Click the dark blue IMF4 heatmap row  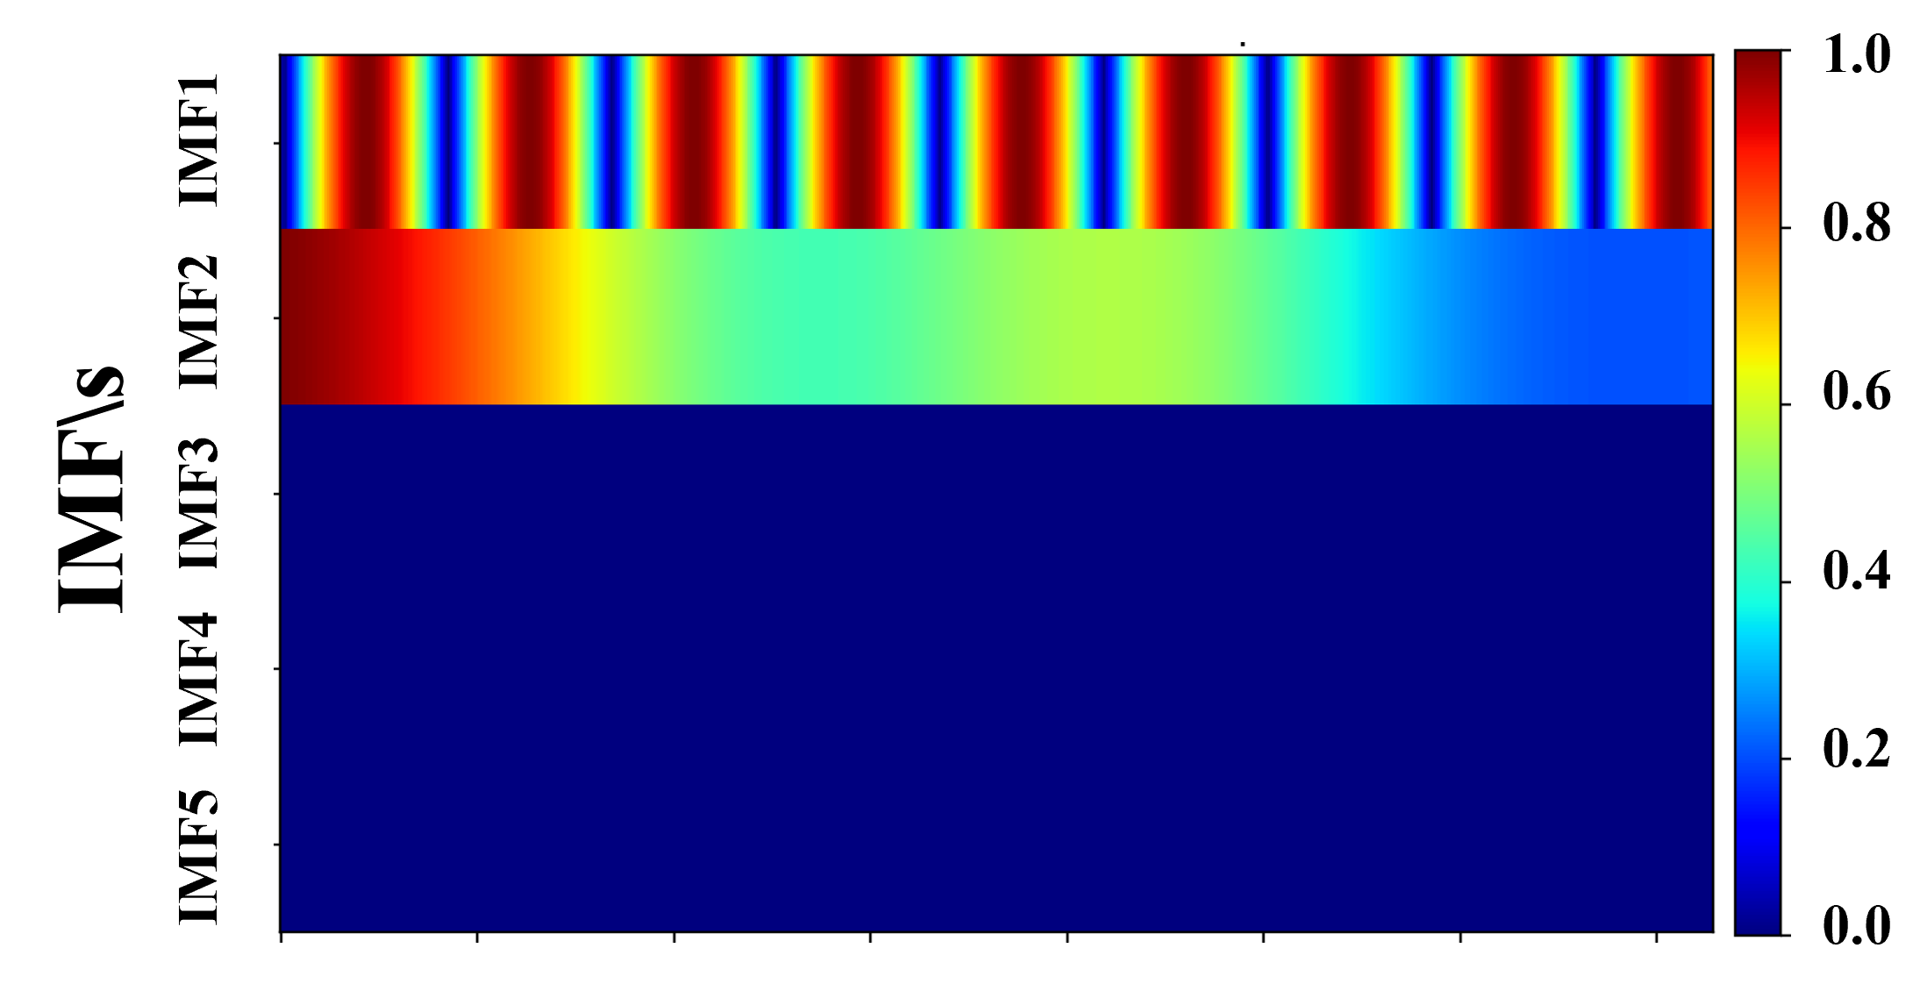click(996, 669)
